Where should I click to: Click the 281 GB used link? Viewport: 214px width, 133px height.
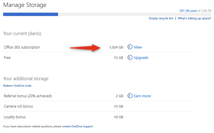pos(188,11)
